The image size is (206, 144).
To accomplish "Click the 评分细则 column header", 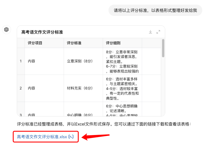I will click(122, 43).
